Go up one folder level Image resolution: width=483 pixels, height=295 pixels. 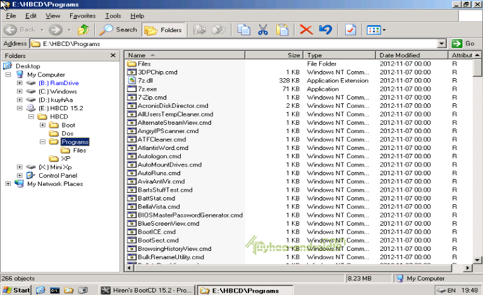point(83,30)
